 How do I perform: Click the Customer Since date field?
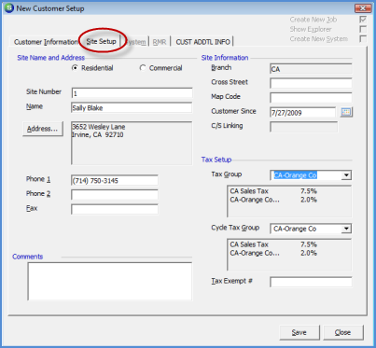(303, 112)
